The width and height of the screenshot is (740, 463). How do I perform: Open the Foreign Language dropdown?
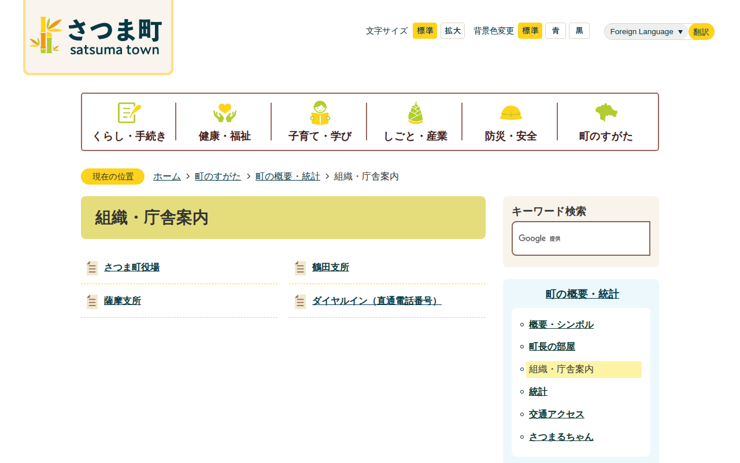point(646,32)
